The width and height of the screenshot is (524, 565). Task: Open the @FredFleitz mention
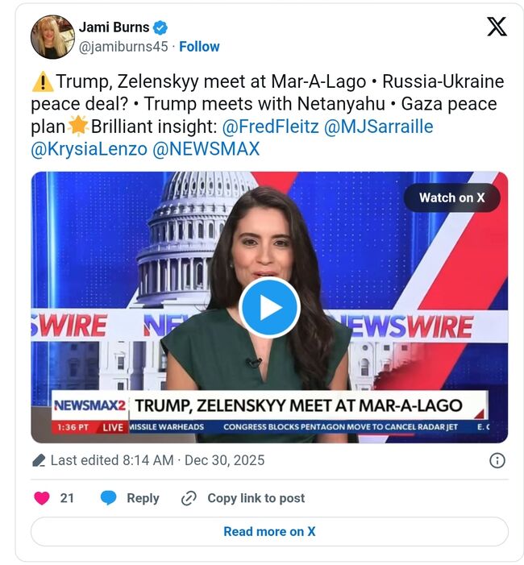pyautogui.click(x=271, y=127)
